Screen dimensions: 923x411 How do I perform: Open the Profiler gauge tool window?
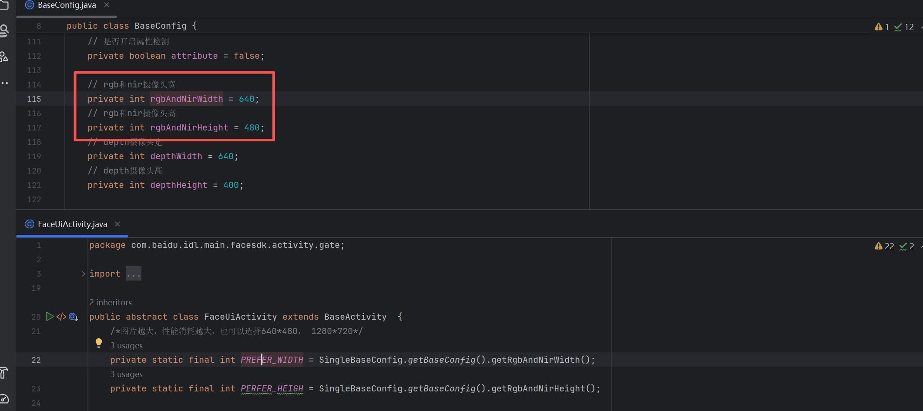4,399
